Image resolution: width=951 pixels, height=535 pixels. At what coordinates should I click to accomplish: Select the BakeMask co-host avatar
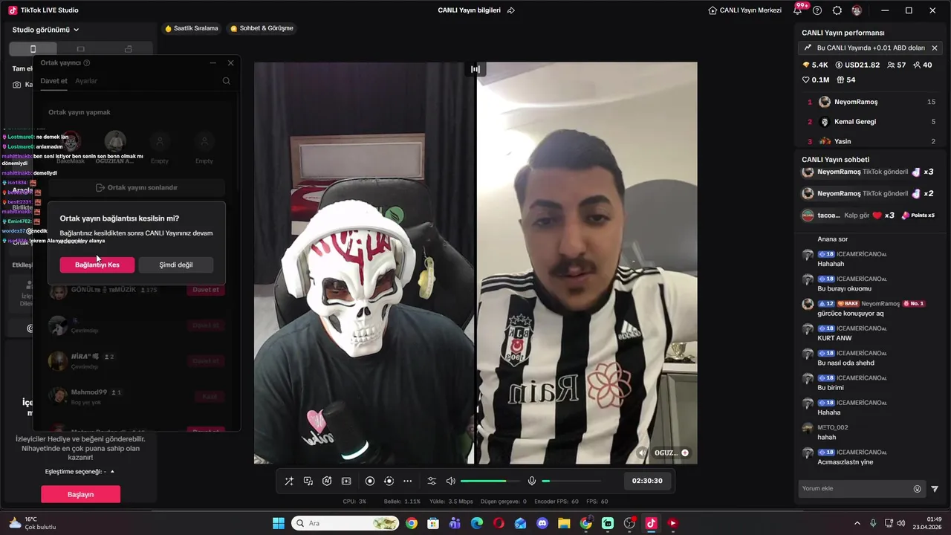click(71, 141)
